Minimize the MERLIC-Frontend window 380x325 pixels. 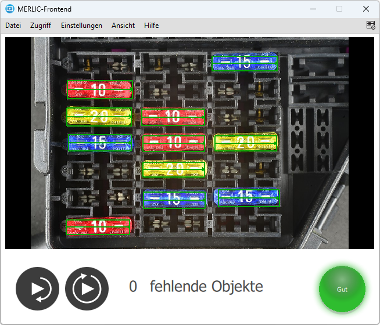coord(313,9)
